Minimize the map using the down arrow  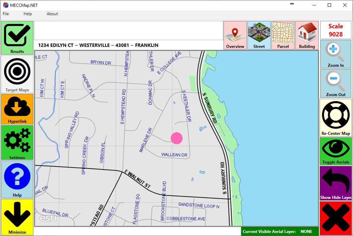point(17,217)
